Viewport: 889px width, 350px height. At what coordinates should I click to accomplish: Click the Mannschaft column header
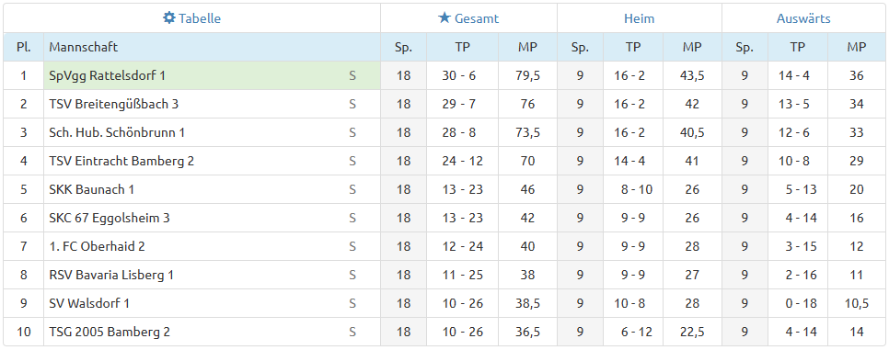click(84, 47)
